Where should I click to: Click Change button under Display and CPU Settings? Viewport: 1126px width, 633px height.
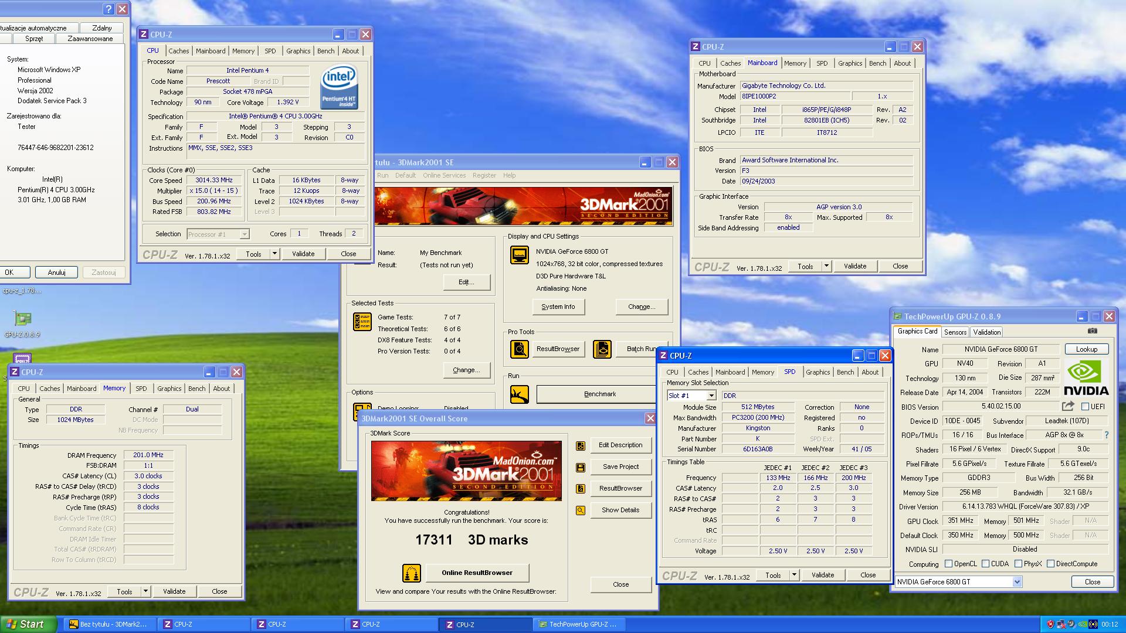click(x=642, y=307)
